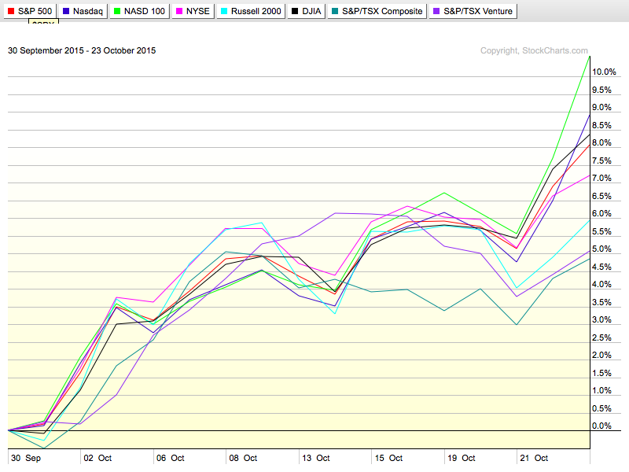Click the red S&P 500 color swatch

click(x=11, y=11)
